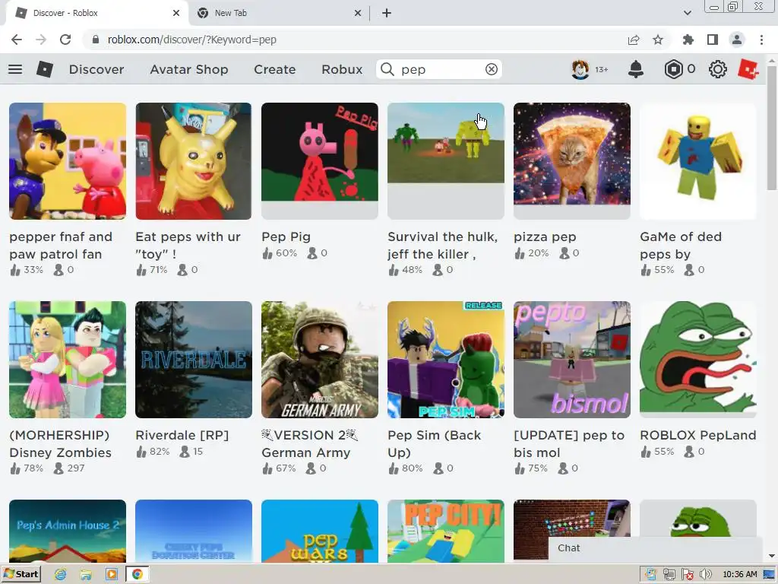The width and height of the screenshot is (778, 584).
Task: Open the Pep Wars game thumbnail
Action: (x=320, y=531)
